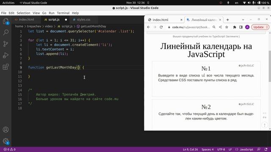Switch to the index.html editor tab
This screenshot has width=271, height=152.
coord(26,19)
